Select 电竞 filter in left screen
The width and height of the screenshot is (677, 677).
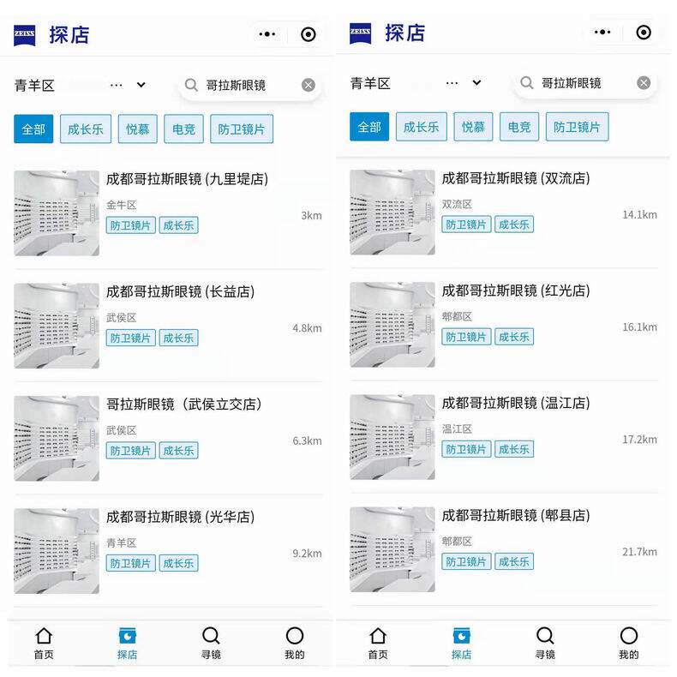[x=183, y=129]
